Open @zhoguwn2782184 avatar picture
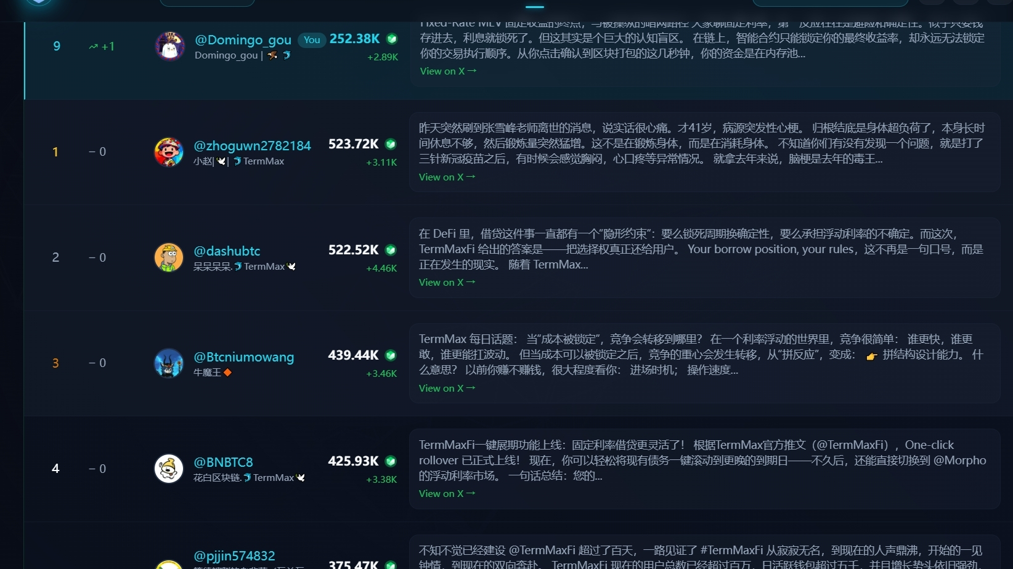Viewport: 1013px width, 569px height. click(x=169, y=152)
